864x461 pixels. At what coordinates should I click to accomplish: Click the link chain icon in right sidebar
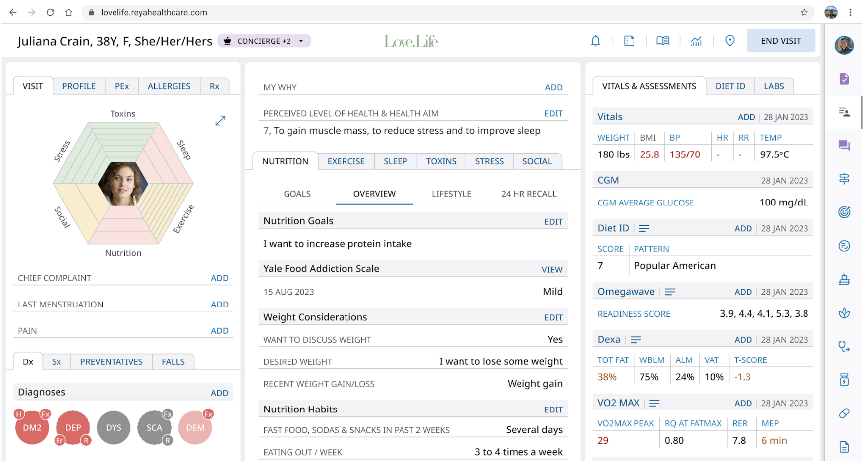[x=844, y=413]
